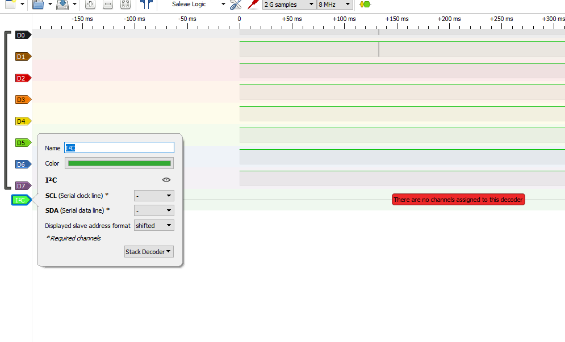Click the -150 ms ruler label

82,19
